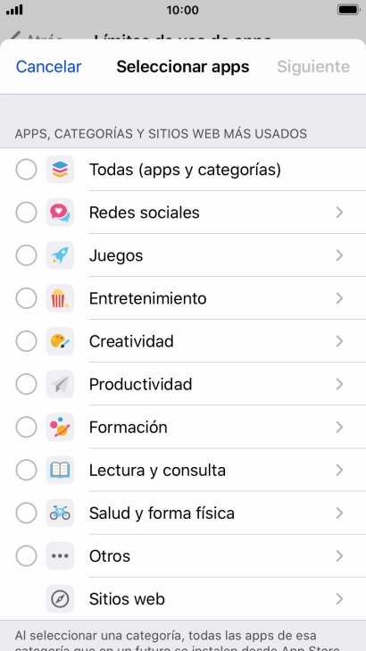The height and width of the screenshot is (651, 366).
Task: Tap Cancelar to dismiss the sheet
Action: [48, 66]
